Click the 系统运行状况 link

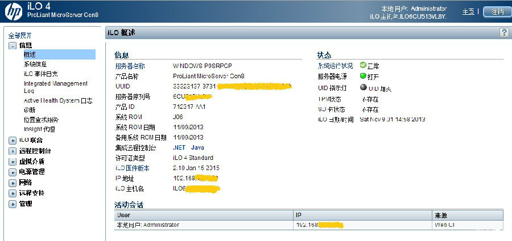[335, 66]
